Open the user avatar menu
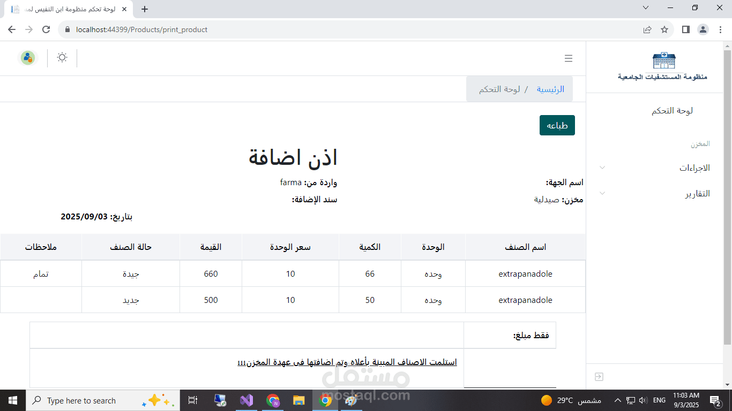This screenshot has width=732, height=411. pyautogui.click(x=27, y=58)
